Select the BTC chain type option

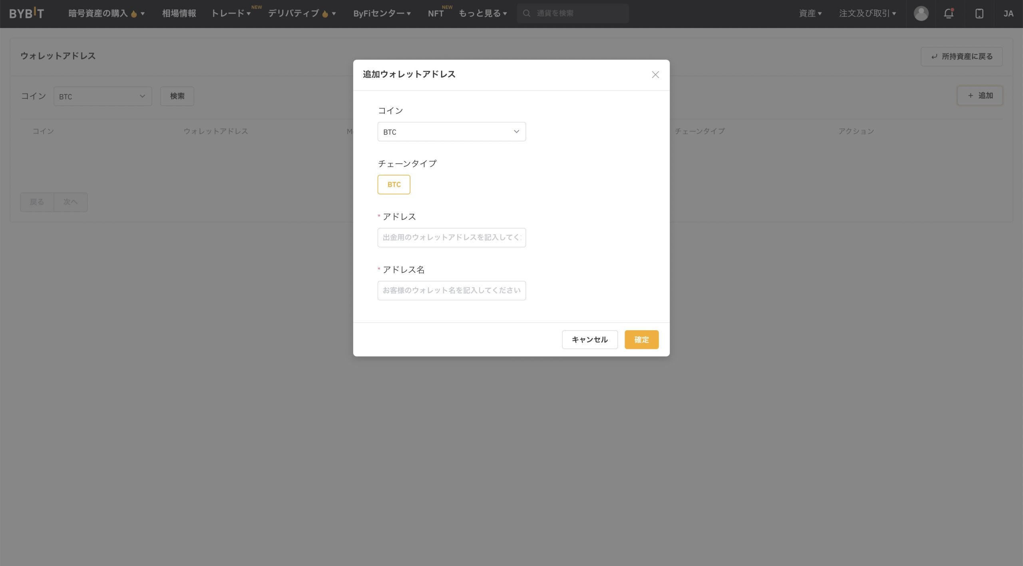click(394, 185)
